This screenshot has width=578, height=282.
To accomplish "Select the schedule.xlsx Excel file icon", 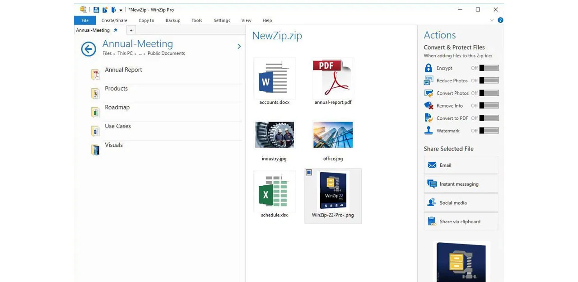I will [274, 191].
